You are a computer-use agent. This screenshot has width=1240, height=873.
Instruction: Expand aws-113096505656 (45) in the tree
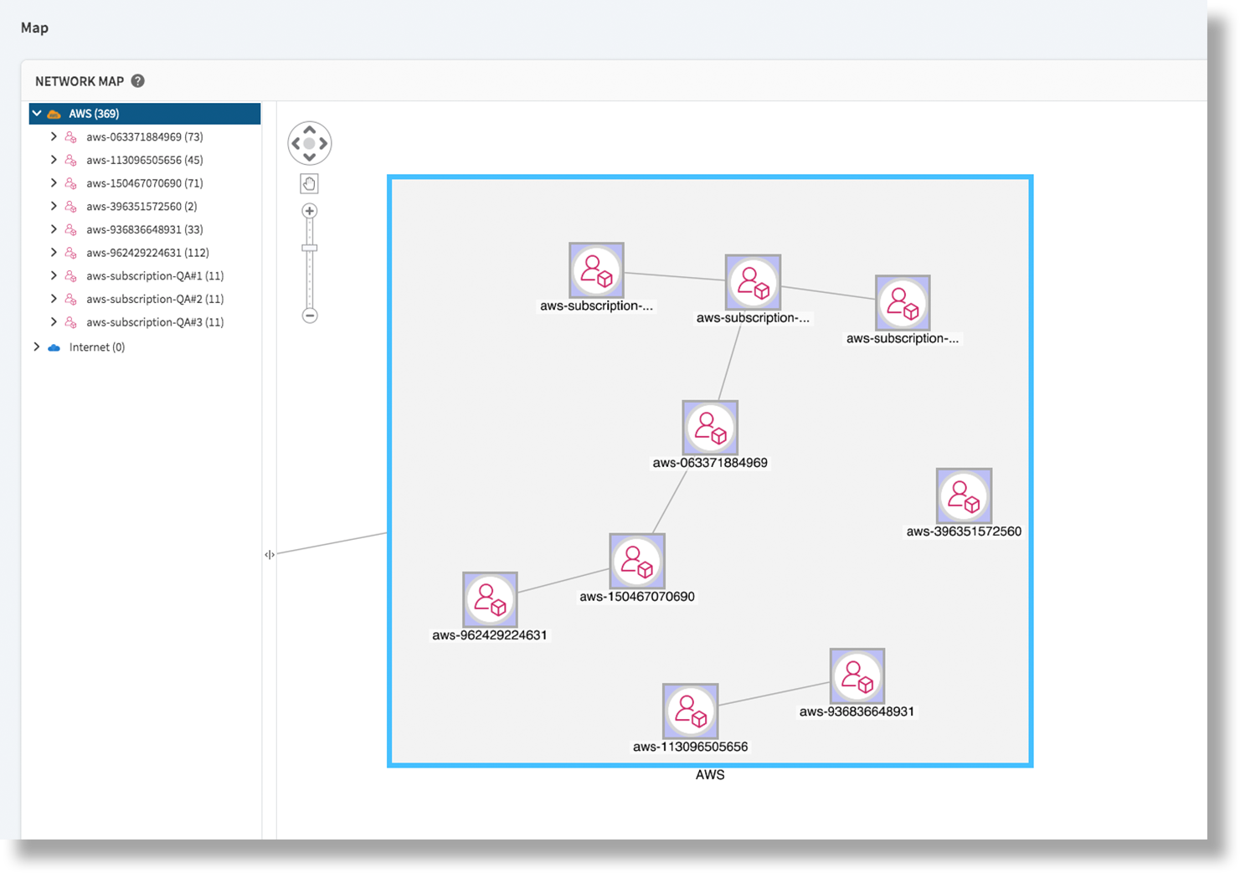click(x=54, y=160)
